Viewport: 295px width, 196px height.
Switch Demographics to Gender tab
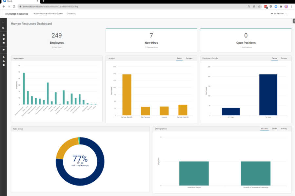(274, 129)
